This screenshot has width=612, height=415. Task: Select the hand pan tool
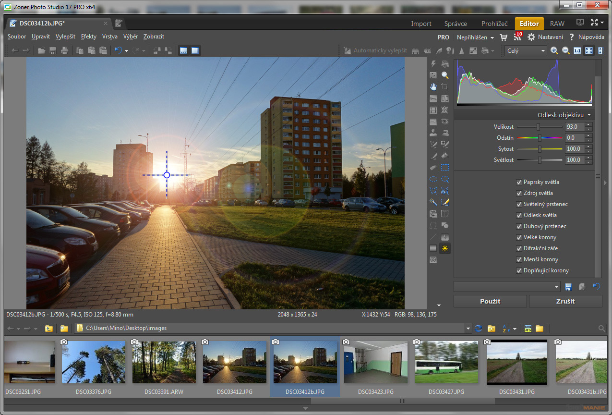tap(433, 86)
